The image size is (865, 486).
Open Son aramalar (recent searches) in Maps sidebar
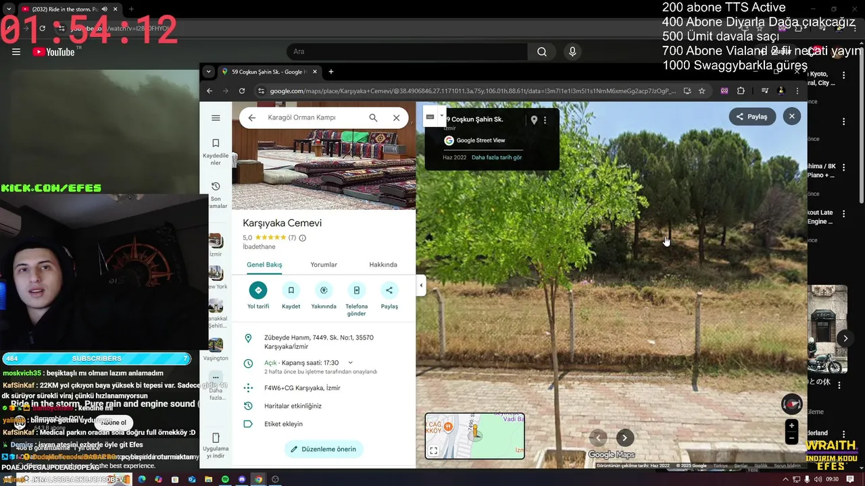pyautogui.click(x=216, y=195)
